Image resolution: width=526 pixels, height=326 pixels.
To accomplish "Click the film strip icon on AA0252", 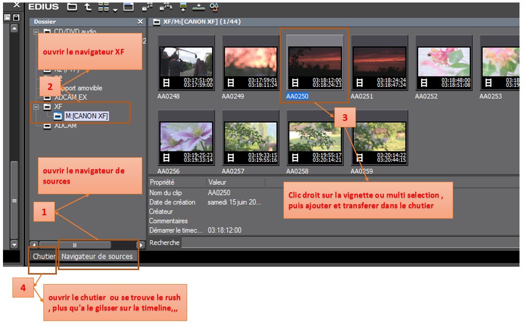I will click(x=424, y=82).
